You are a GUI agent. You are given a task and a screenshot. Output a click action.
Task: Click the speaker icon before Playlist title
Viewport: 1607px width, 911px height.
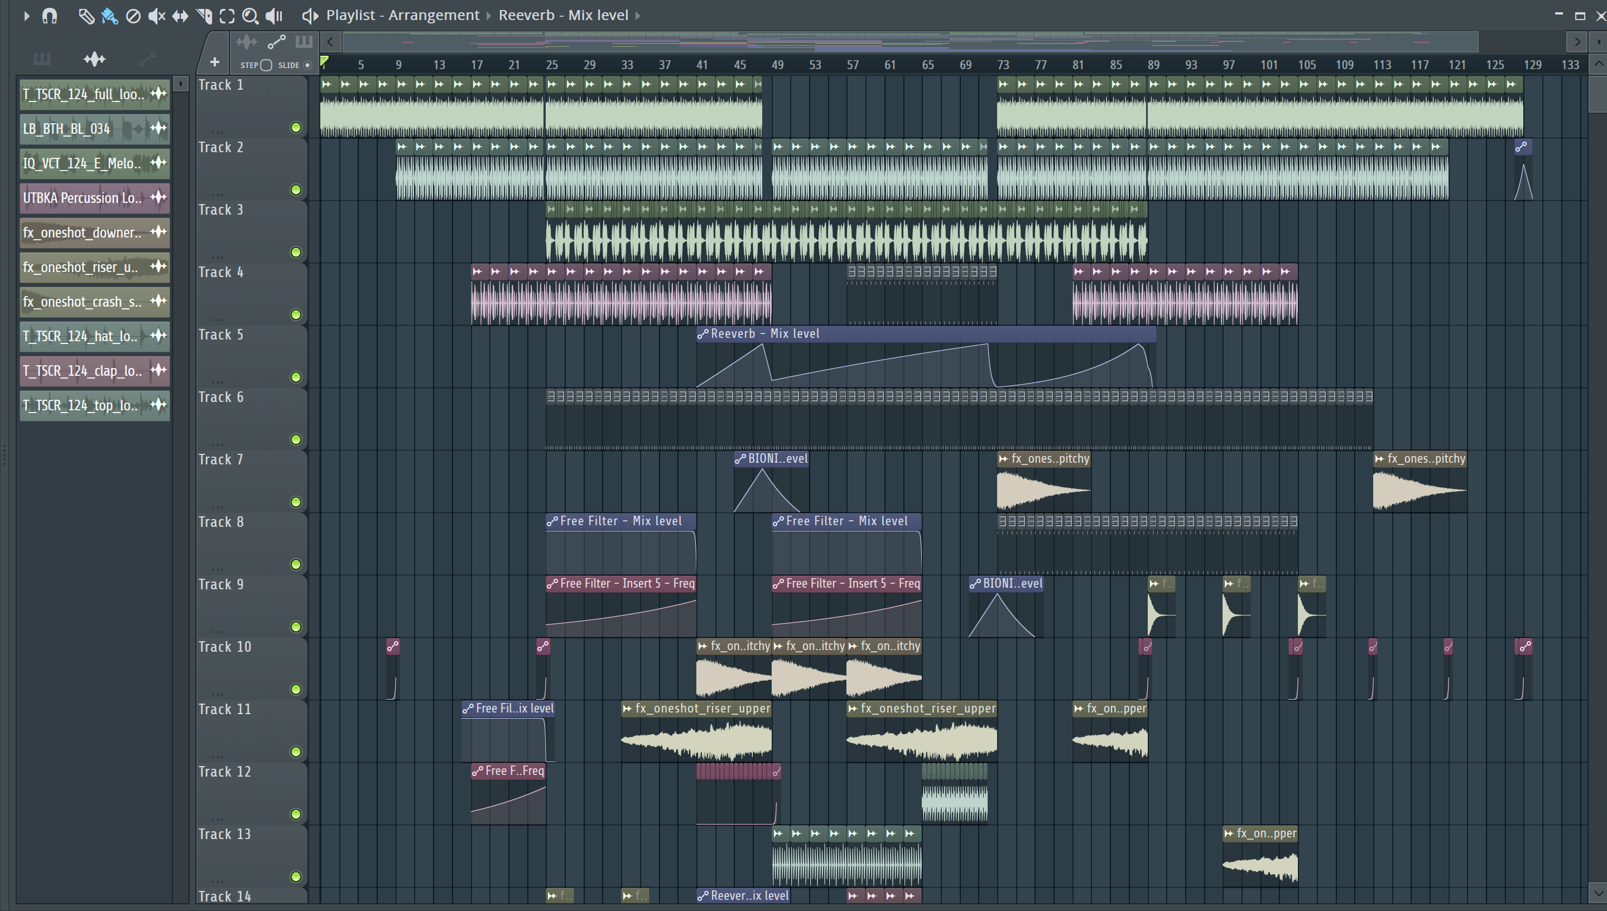point(310,16)
